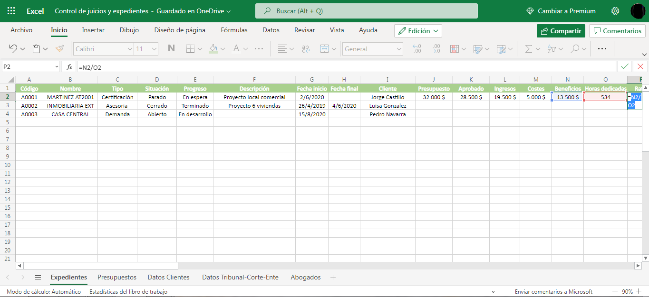Image resolution: width=649 pixels, height=297 pixels.
Task: Open the Settings gear icon
Action: pos(615,11)
